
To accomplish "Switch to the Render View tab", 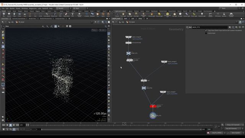I will [32, 19].
